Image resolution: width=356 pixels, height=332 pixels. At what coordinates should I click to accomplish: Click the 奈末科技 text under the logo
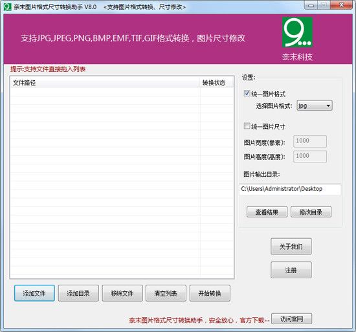coord(297,57)
